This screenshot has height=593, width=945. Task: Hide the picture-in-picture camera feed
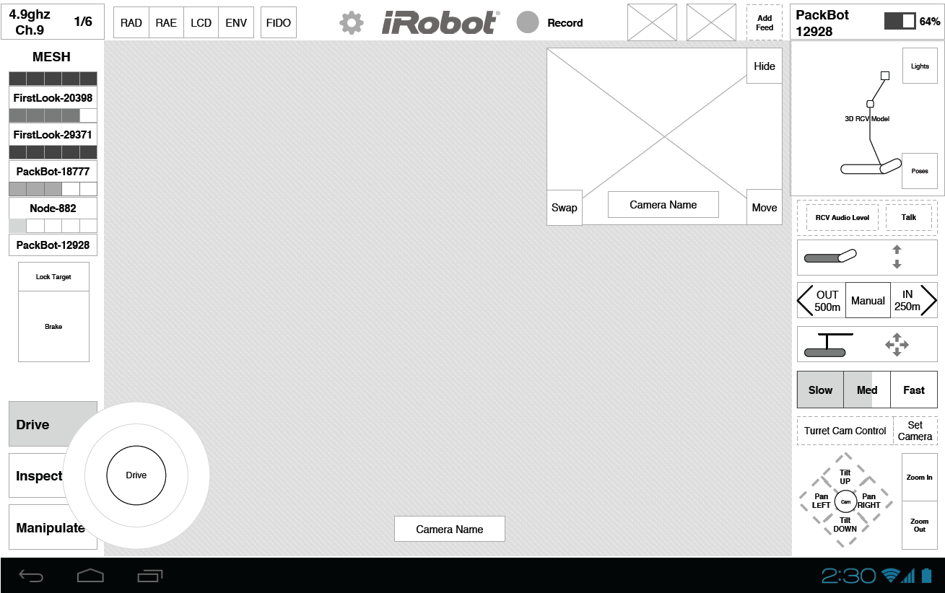(765, 66)
